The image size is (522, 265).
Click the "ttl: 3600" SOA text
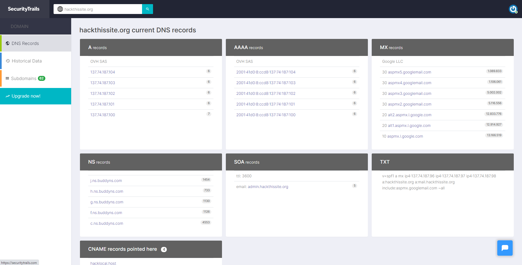point(244,176)
